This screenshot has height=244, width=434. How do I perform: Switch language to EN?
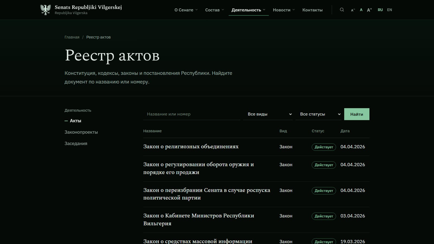pyautogui.click(x=390, y=10)
